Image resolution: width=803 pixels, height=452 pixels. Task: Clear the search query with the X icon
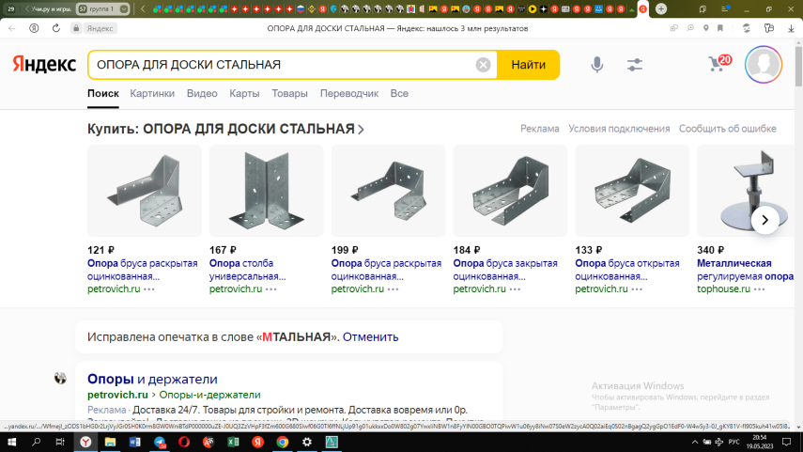pyautogui.click(x=483, y=65)
